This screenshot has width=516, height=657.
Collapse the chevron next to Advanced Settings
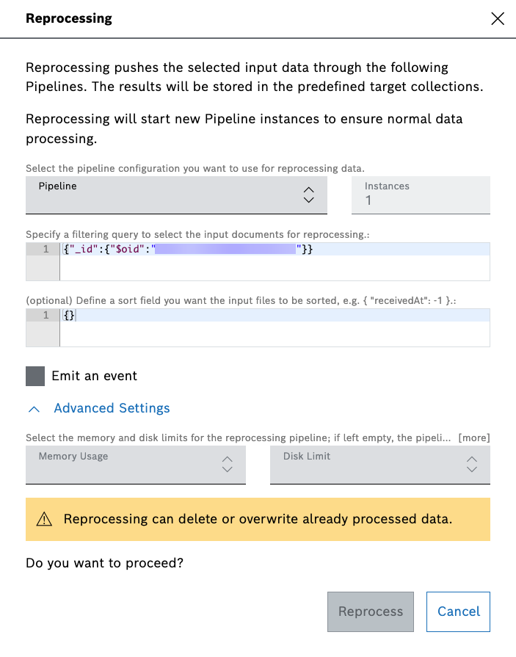(33, 408)
